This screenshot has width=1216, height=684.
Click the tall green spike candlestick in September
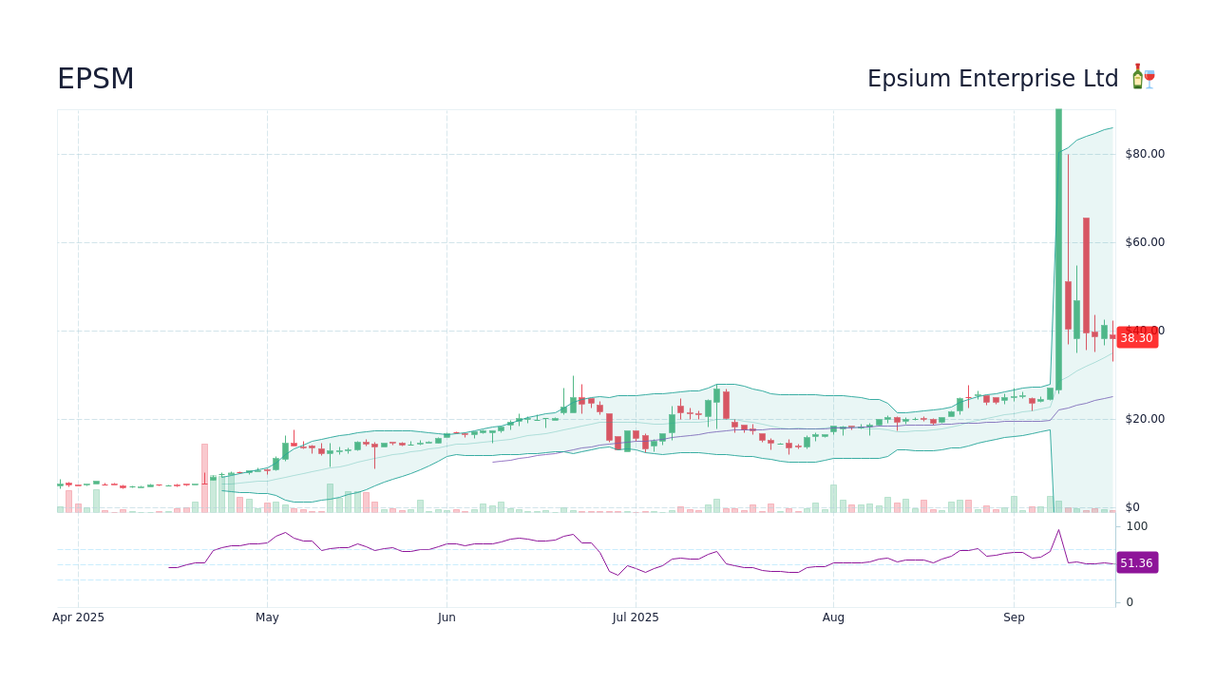tap(1057, 237)
